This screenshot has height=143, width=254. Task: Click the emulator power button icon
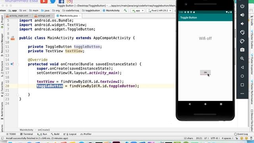click(242, 6)
